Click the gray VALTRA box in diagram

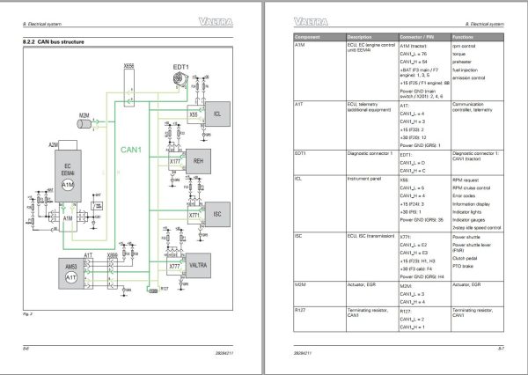coord(198,265)
